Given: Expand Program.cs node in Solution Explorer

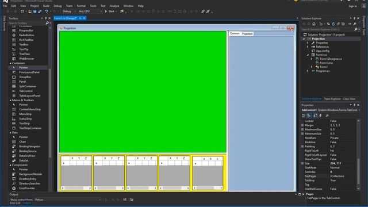Looking at the screenshot, I should pyautogui.click(x=308, y=71).
